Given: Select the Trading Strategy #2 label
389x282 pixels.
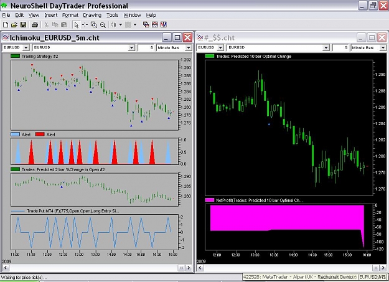Looking at the screenshot, I should 40,57.
